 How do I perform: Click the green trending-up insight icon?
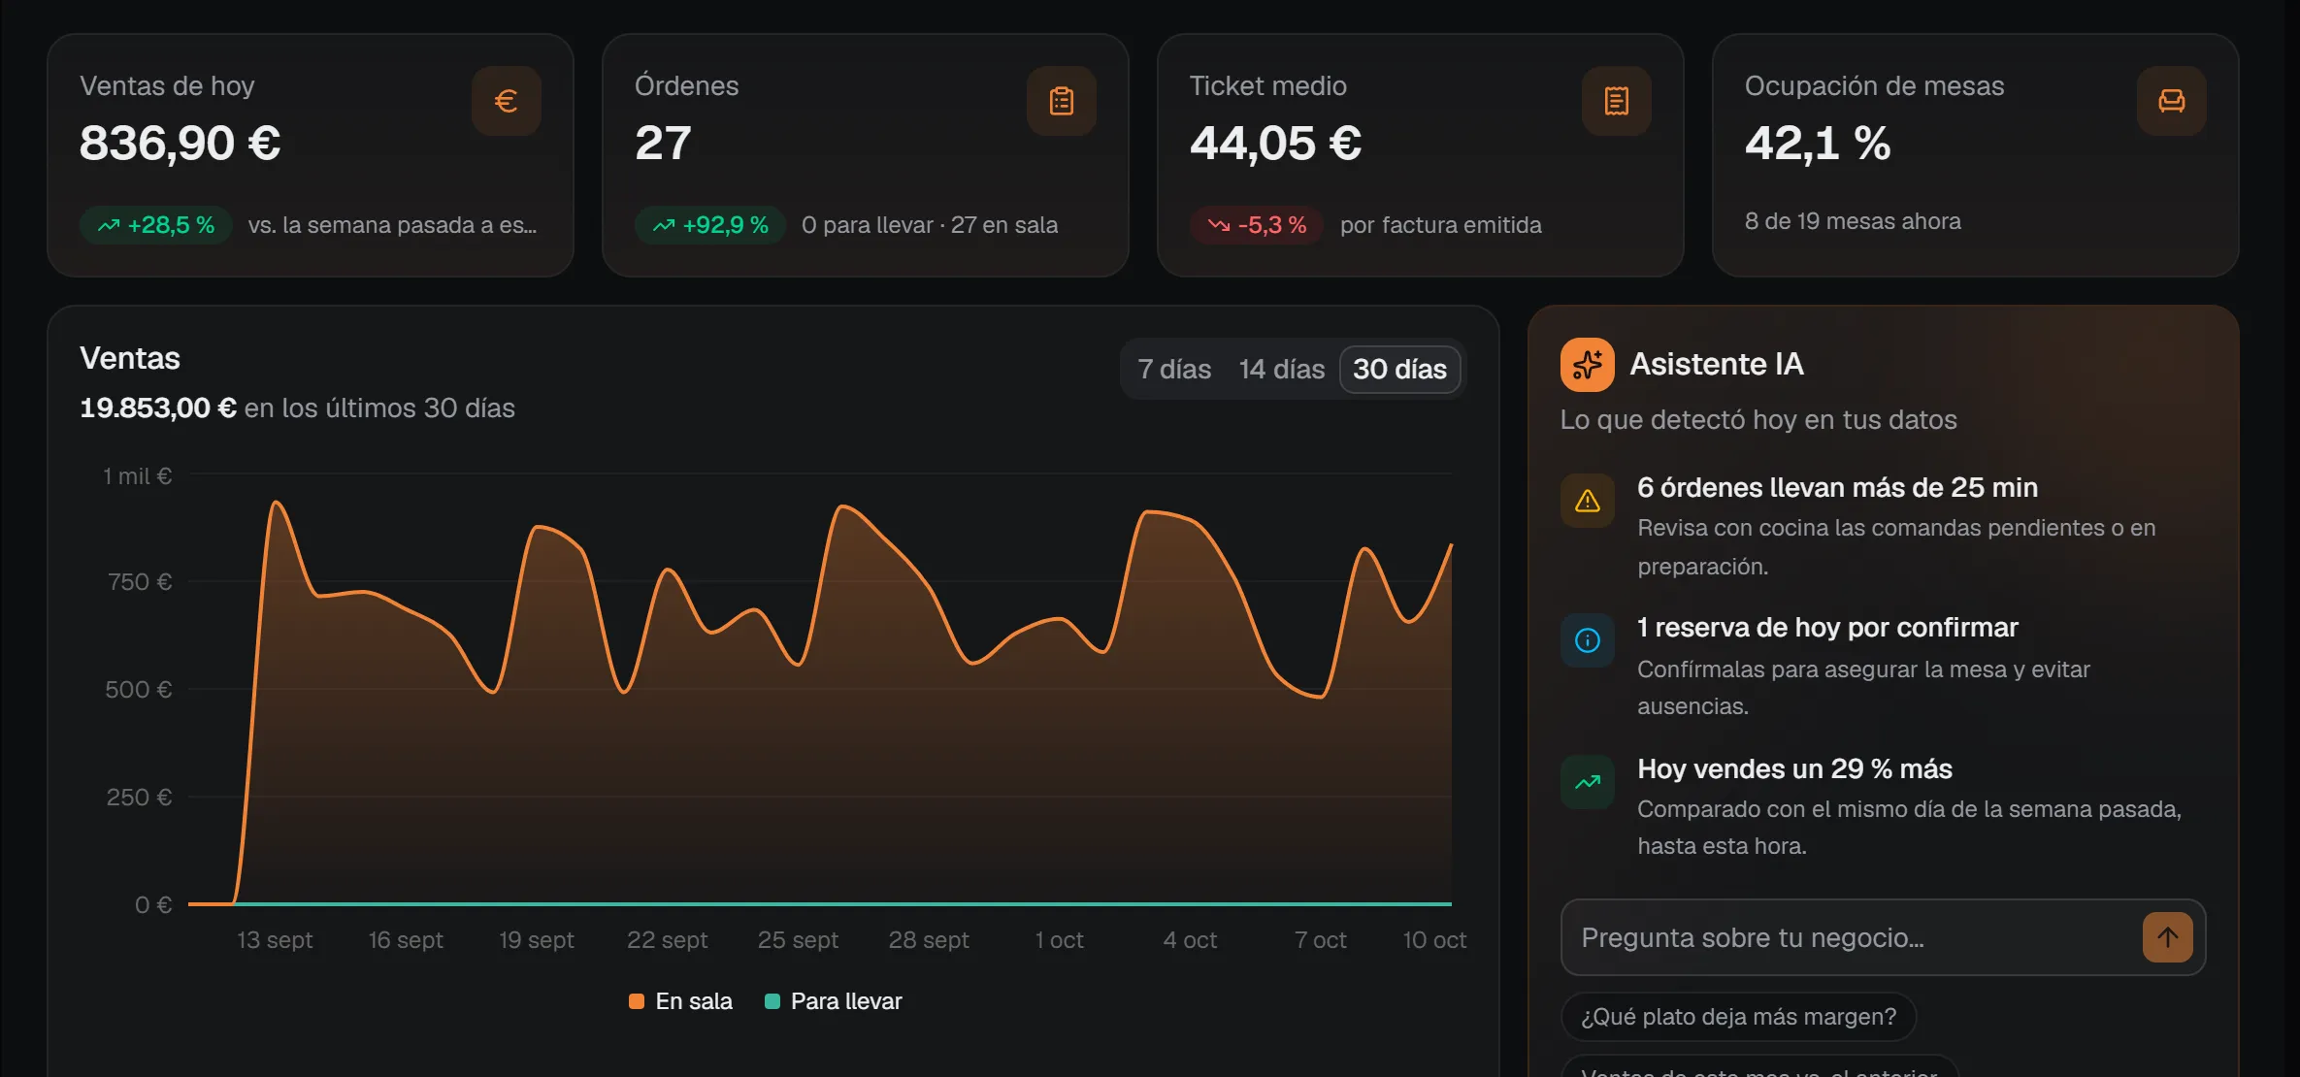pyautogui.click(x=1587, y=782)
